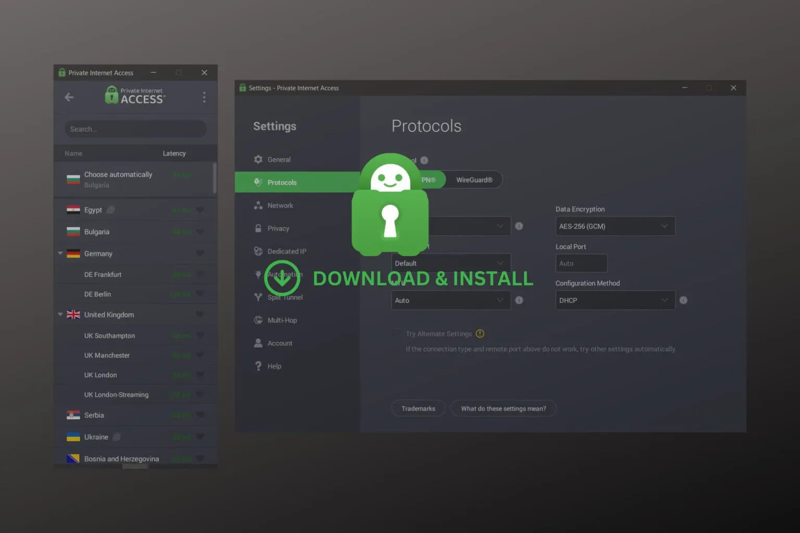800x533 pixels.
Task: Click the info icon beside the Protocol label
Action: (424, 160)
